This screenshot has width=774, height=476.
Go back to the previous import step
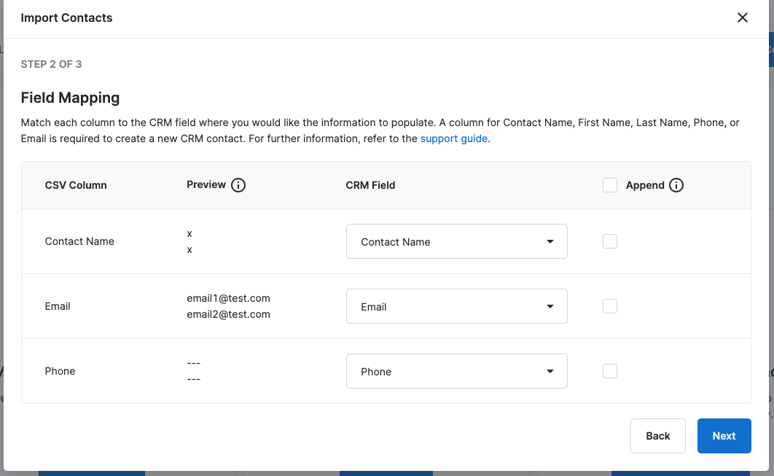coord(657,436)
